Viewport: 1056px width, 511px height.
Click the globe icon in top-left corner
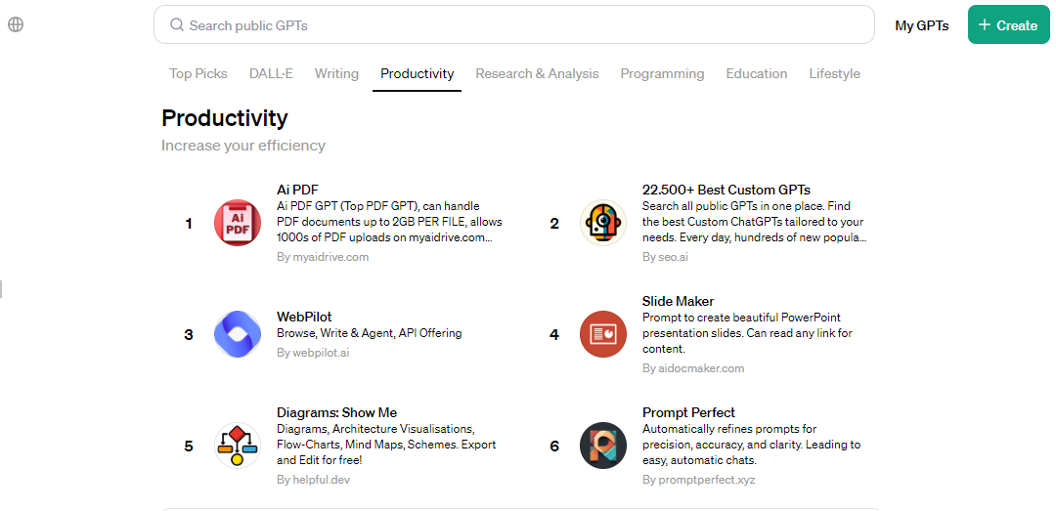click(16, 24)
